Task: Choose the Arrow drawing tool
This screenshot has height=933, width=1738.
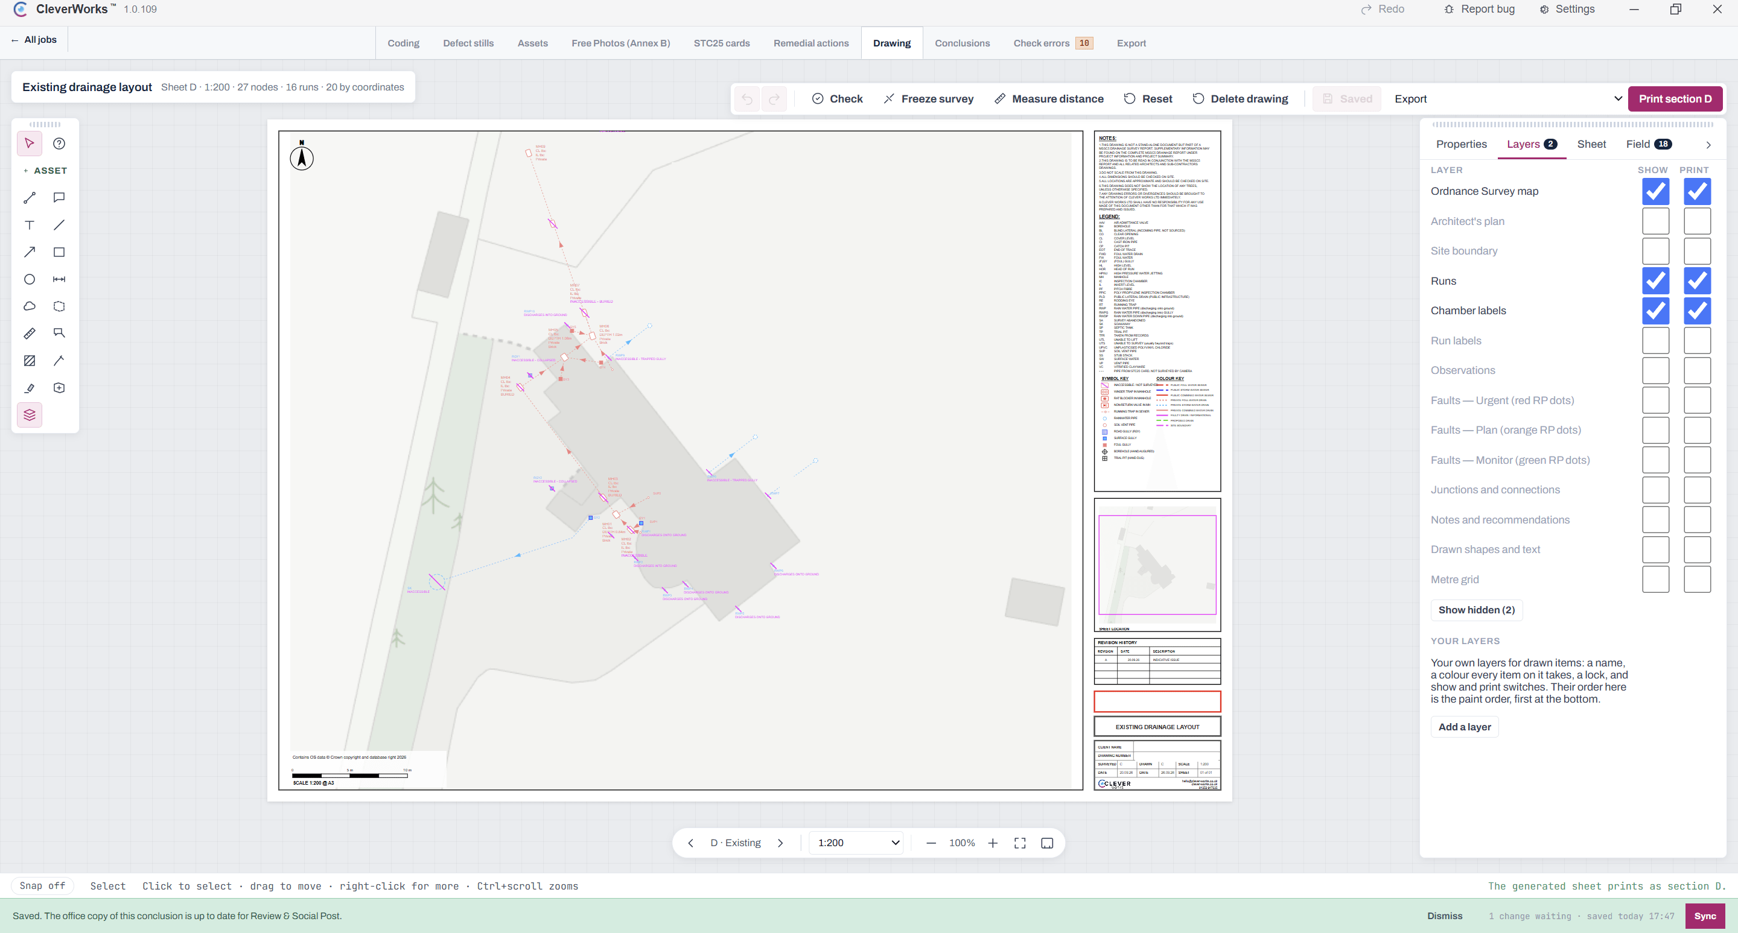Action: coord(30,251)
